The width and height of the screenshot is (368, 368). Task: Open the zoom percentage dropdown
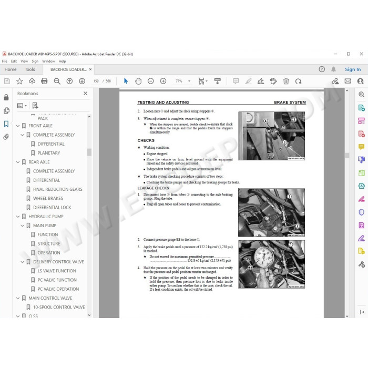click(189, 81)
